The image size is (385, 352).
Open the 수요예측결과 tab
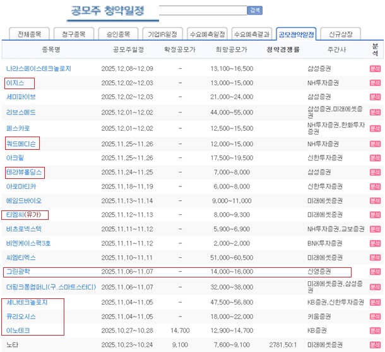point(252,34)
